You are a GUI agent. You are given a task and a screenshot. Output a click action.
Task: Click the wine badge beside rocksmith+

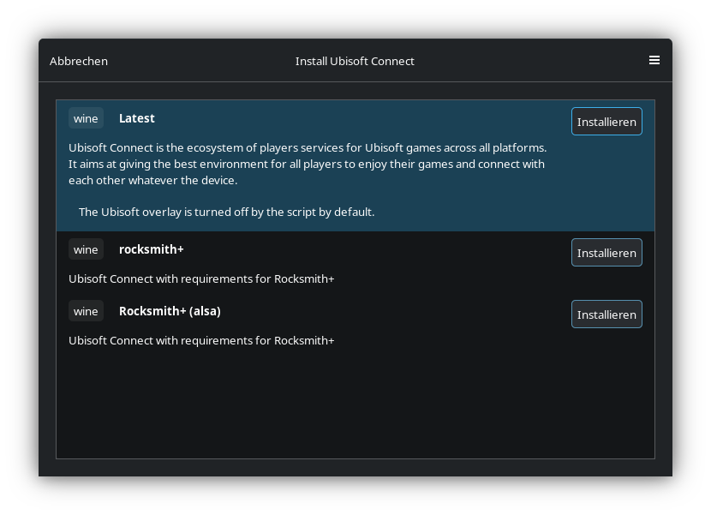point(87,249)
